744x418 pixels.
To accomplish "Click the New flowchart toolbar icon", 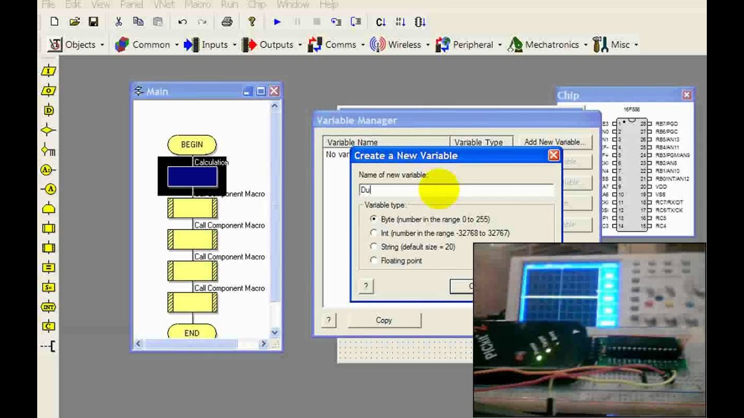I will pyautogui.click(x=55, y=22).
